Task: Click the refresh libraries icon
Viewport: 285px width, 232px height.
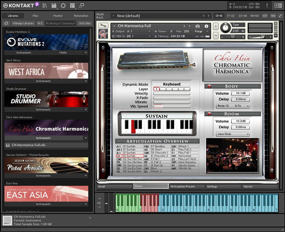Action: (6, 23)
